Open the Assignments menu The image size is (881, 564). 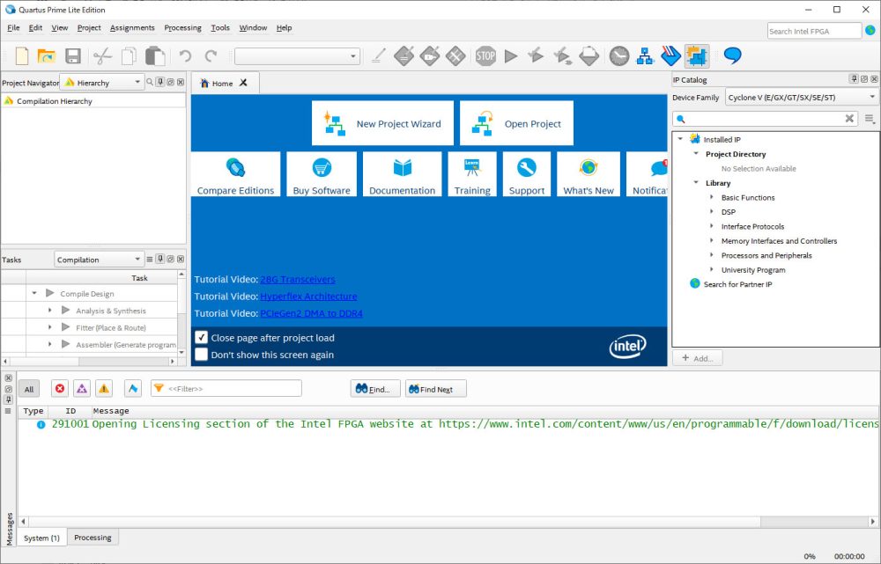pos(132,28)
